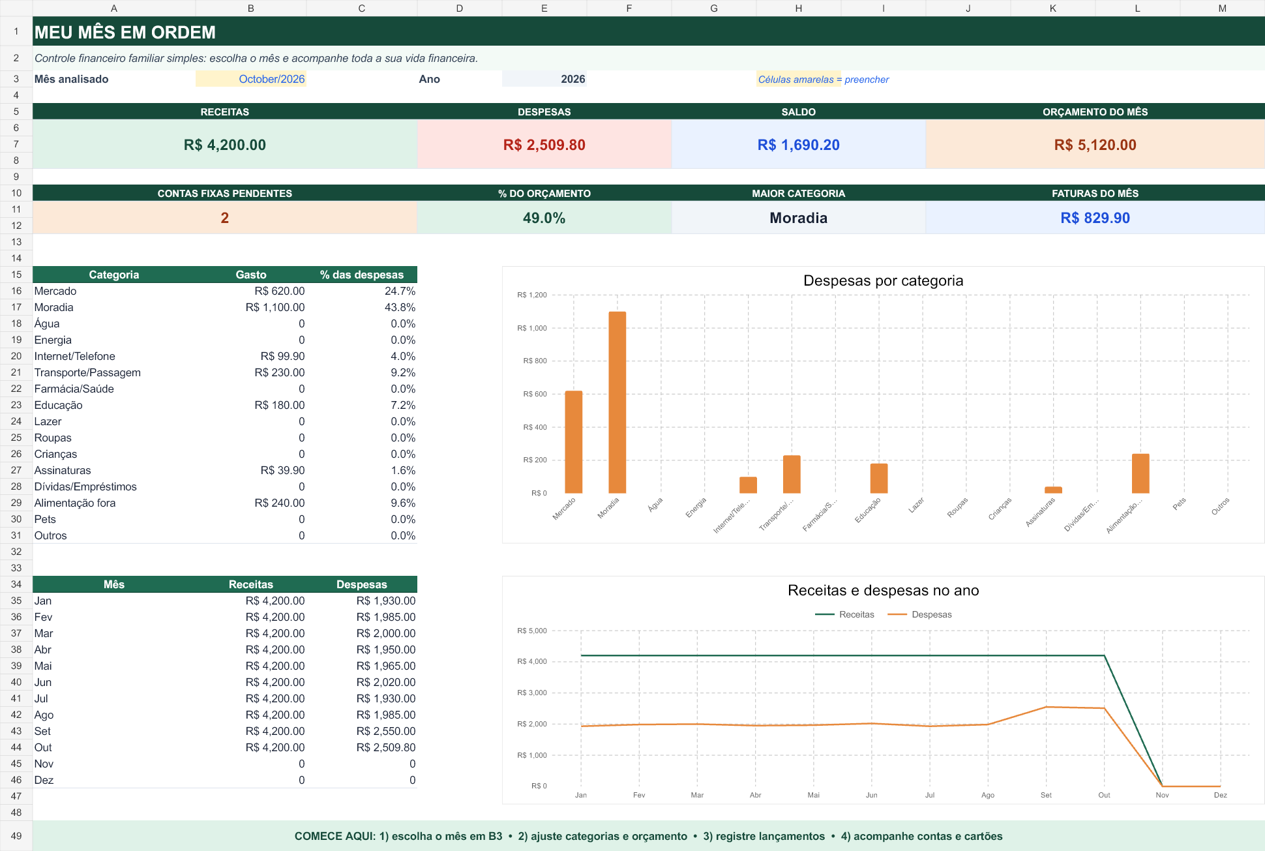This screenshot has width=1265, height=851.
Task: Click the Receitas legend entry in line chart
Action: [x=844, y=614]
